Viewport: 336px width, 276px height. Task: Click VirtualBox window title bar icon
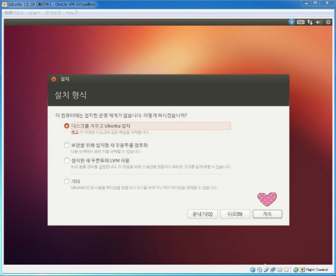[x=5, y=5]
